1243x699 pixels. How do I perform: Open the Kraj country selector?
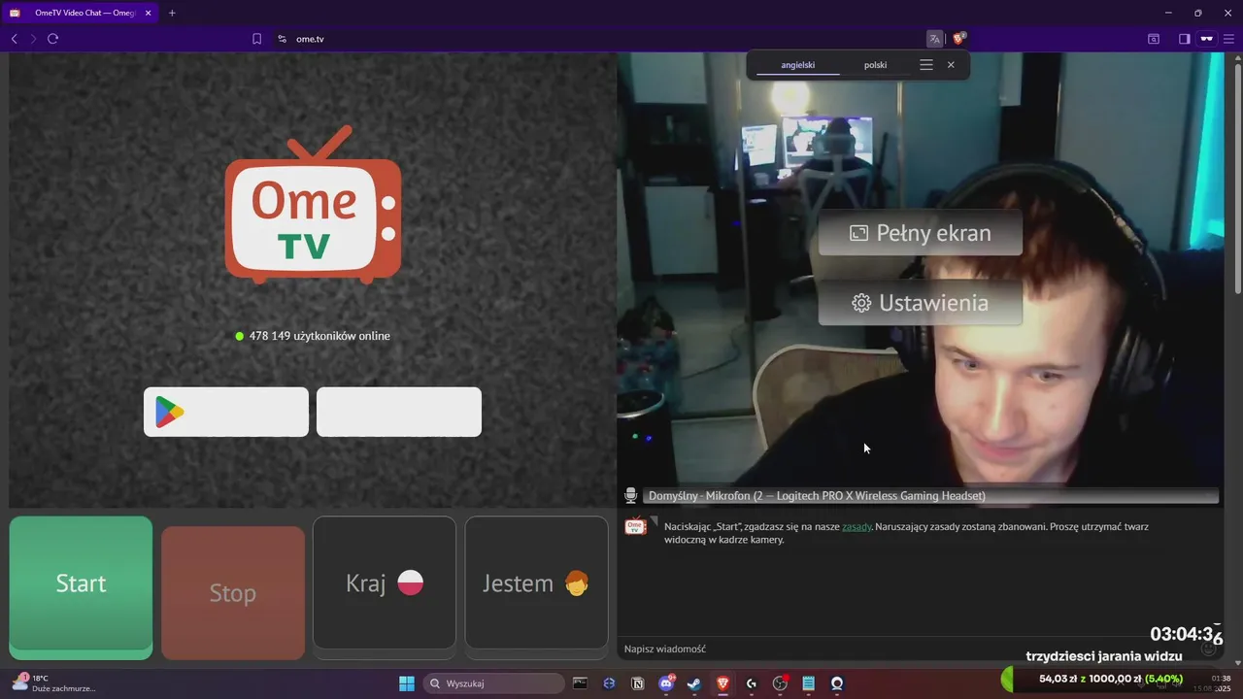coord(385,582)
